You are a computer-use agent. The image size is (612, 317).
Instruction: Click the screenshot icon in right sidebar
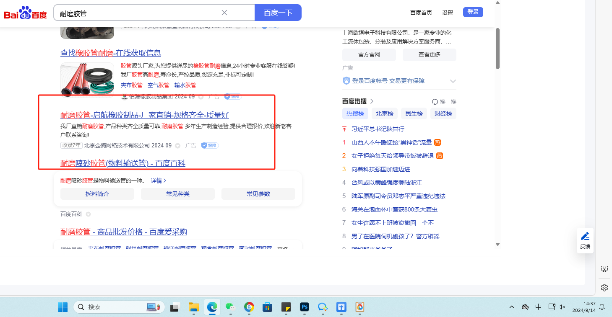[604, 269]
